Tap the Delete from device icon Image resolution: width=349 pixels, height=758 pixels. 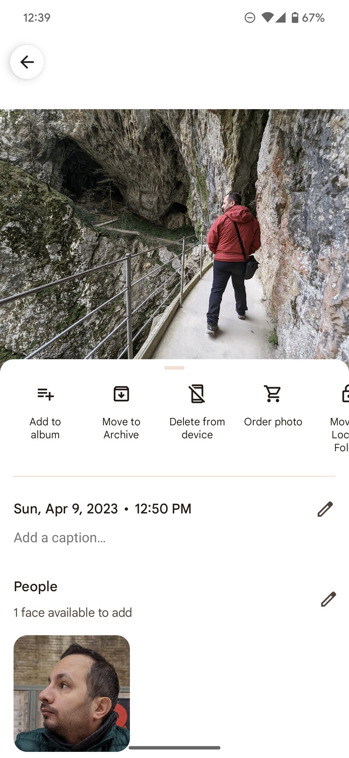197,394
